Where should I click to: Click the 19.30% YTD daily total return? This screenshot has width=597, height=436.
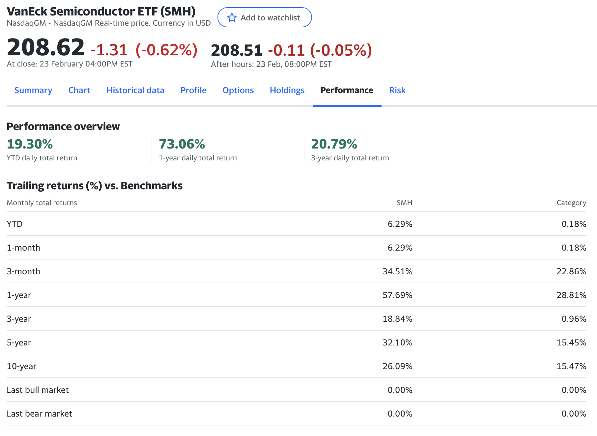(x=30, y=144)
